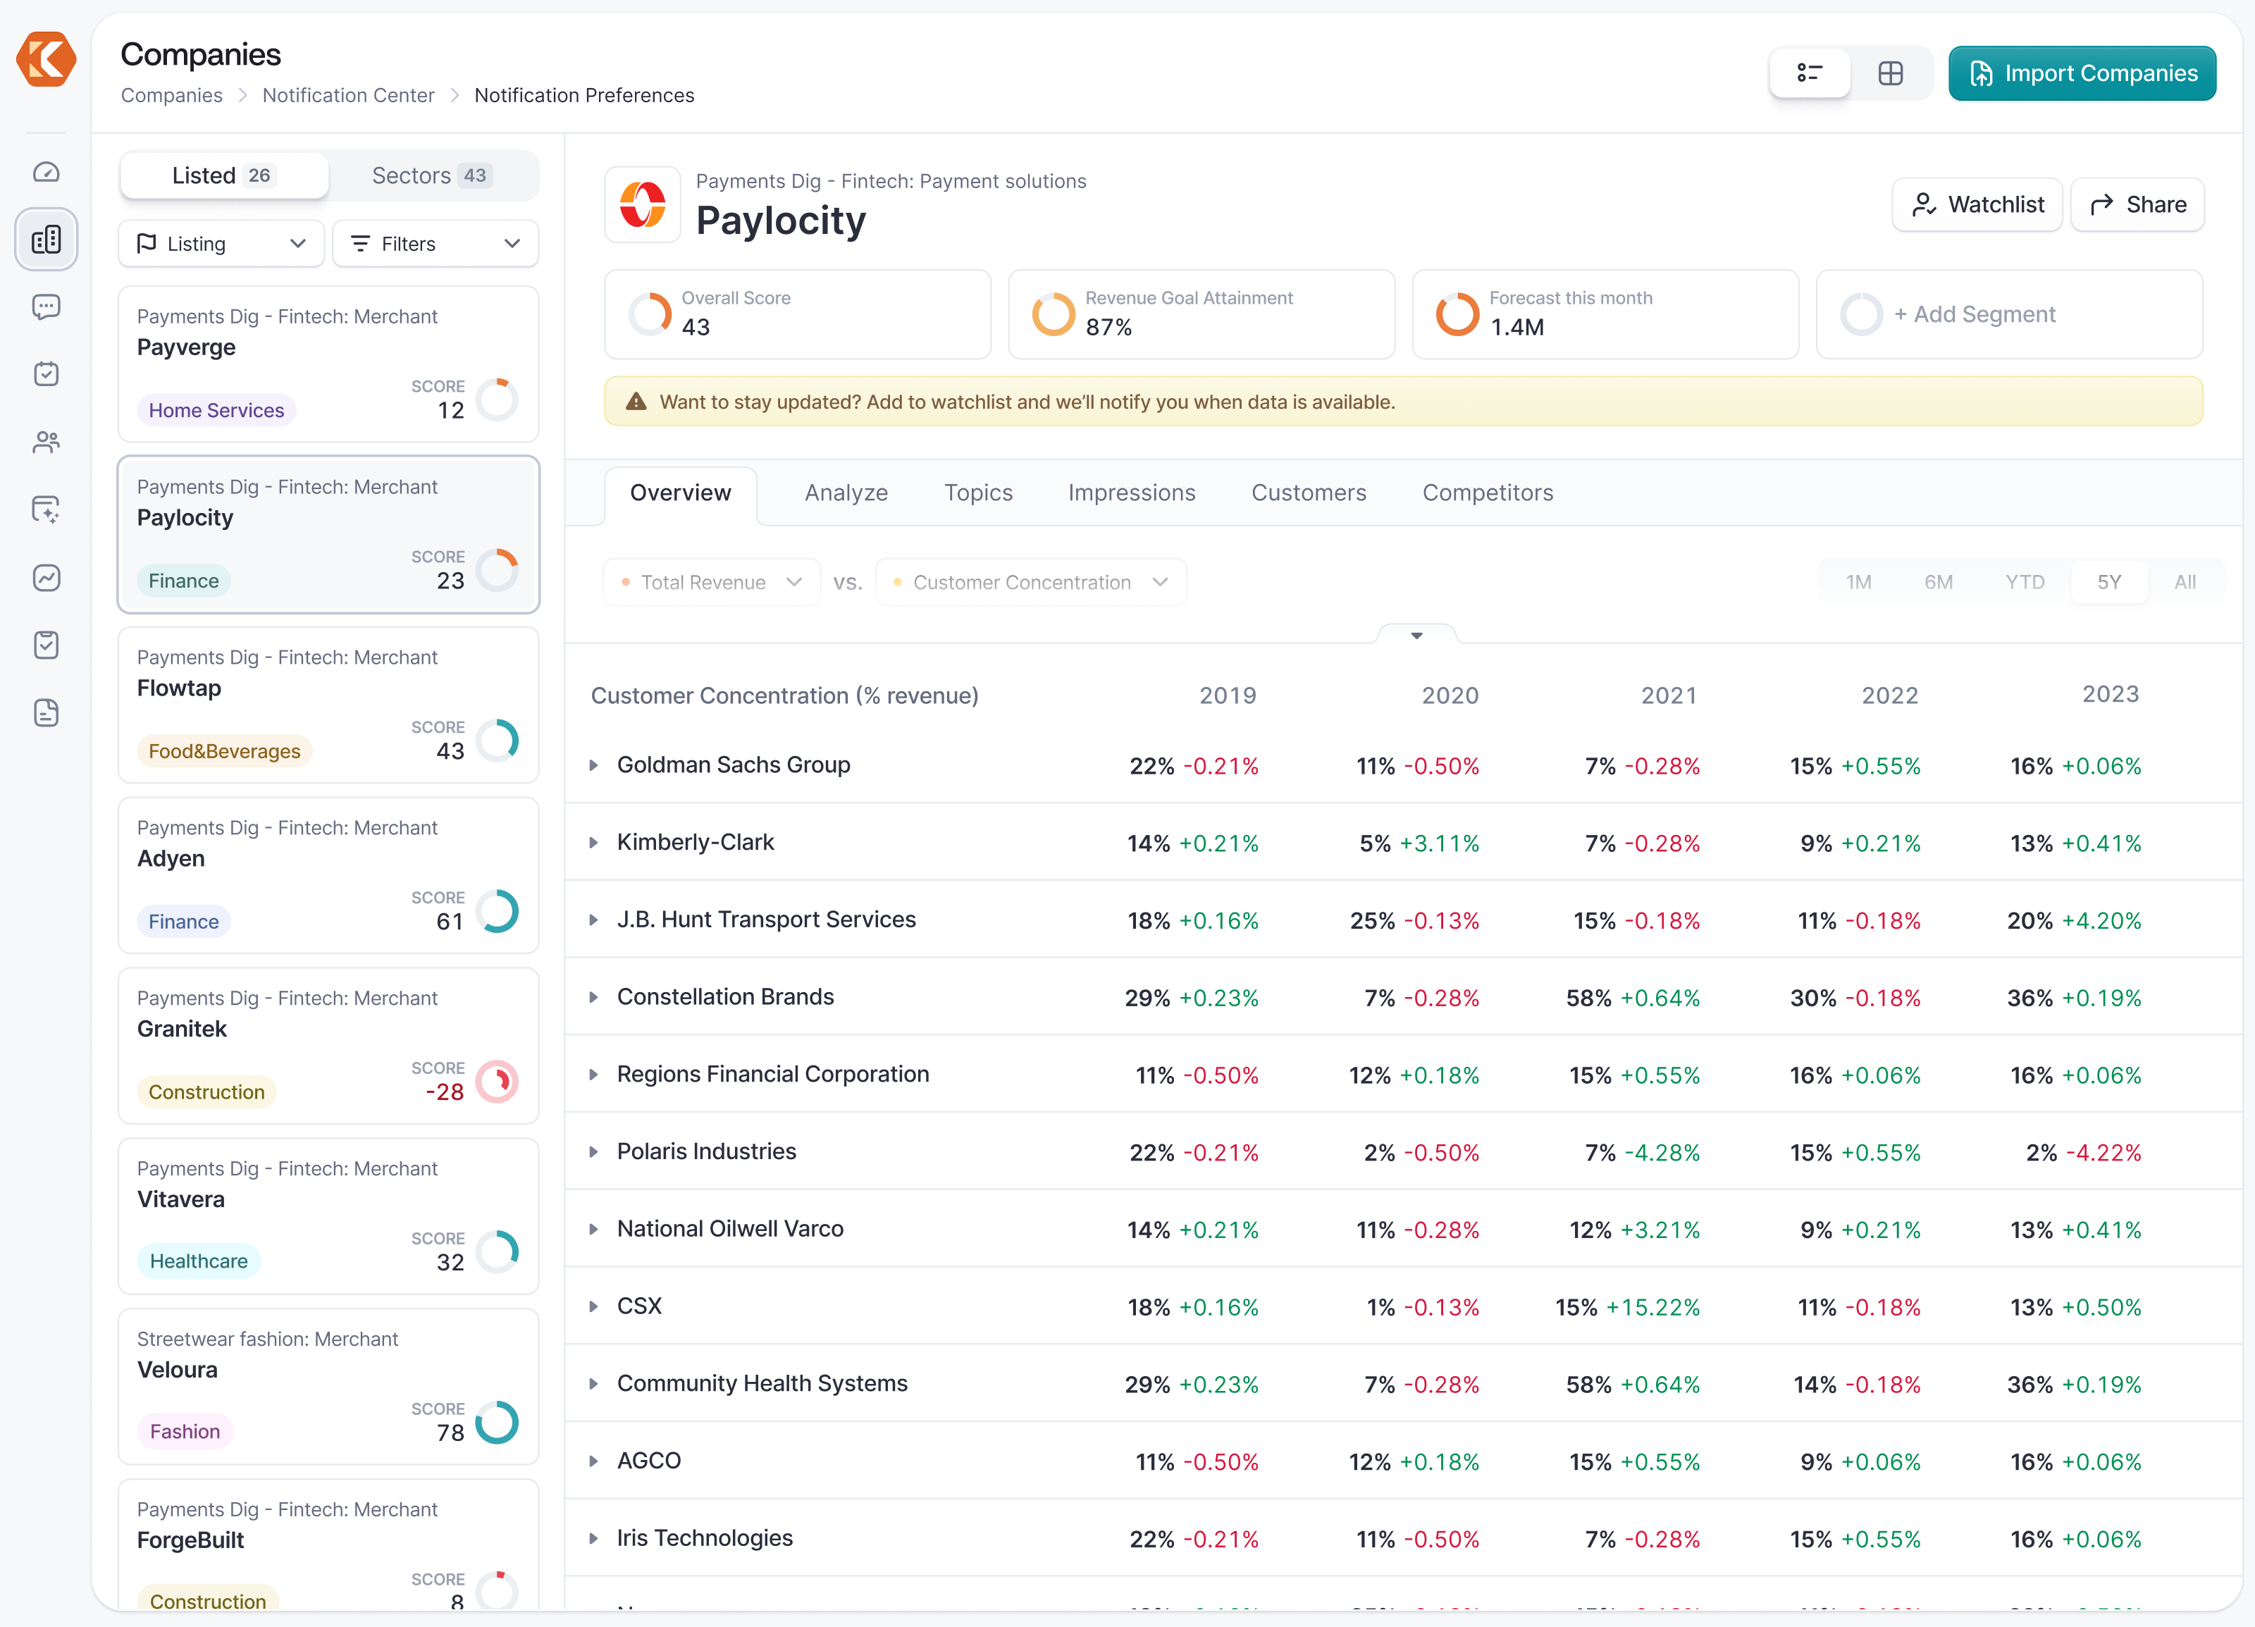Open the Topics tab
Screen dimensions: 2255x1627
click(978, 493)
